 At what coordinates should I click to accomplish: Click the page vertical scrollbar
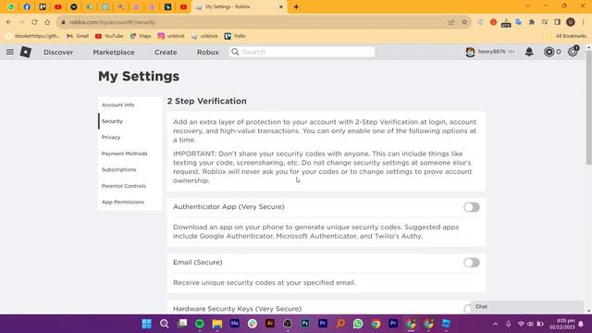click(588, 107)
